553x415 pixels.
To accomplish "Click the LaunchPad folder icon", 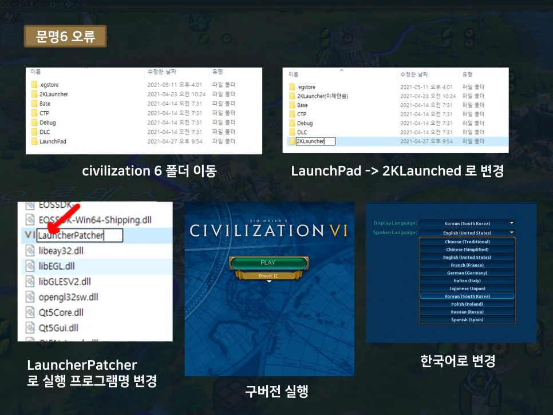I will point(34,141).
